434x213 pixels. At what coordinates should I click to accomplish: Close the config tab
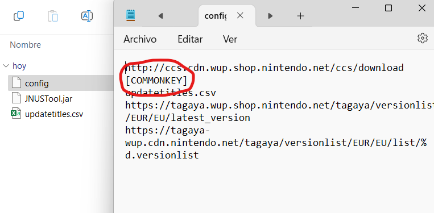pyautogui.click(x=240, y=16)
